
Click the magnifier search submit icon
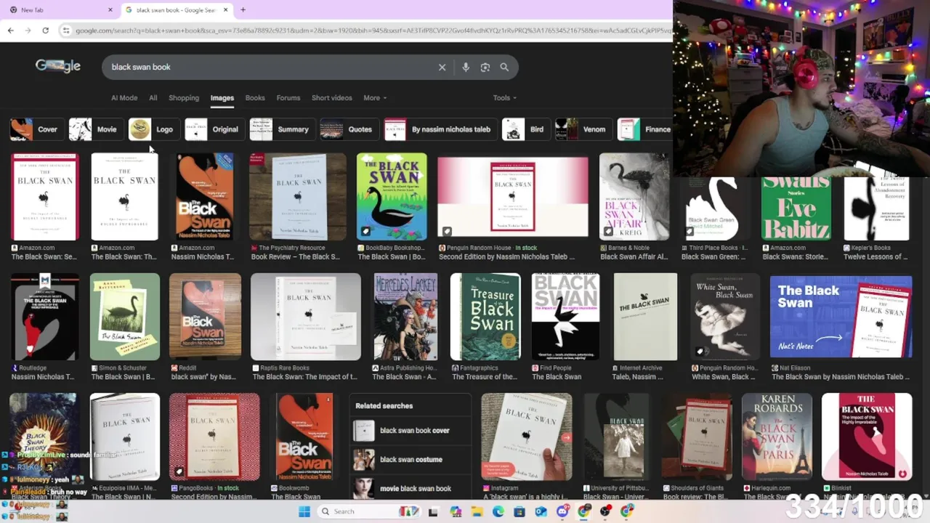pyautogui.click(x=504, y=67)
